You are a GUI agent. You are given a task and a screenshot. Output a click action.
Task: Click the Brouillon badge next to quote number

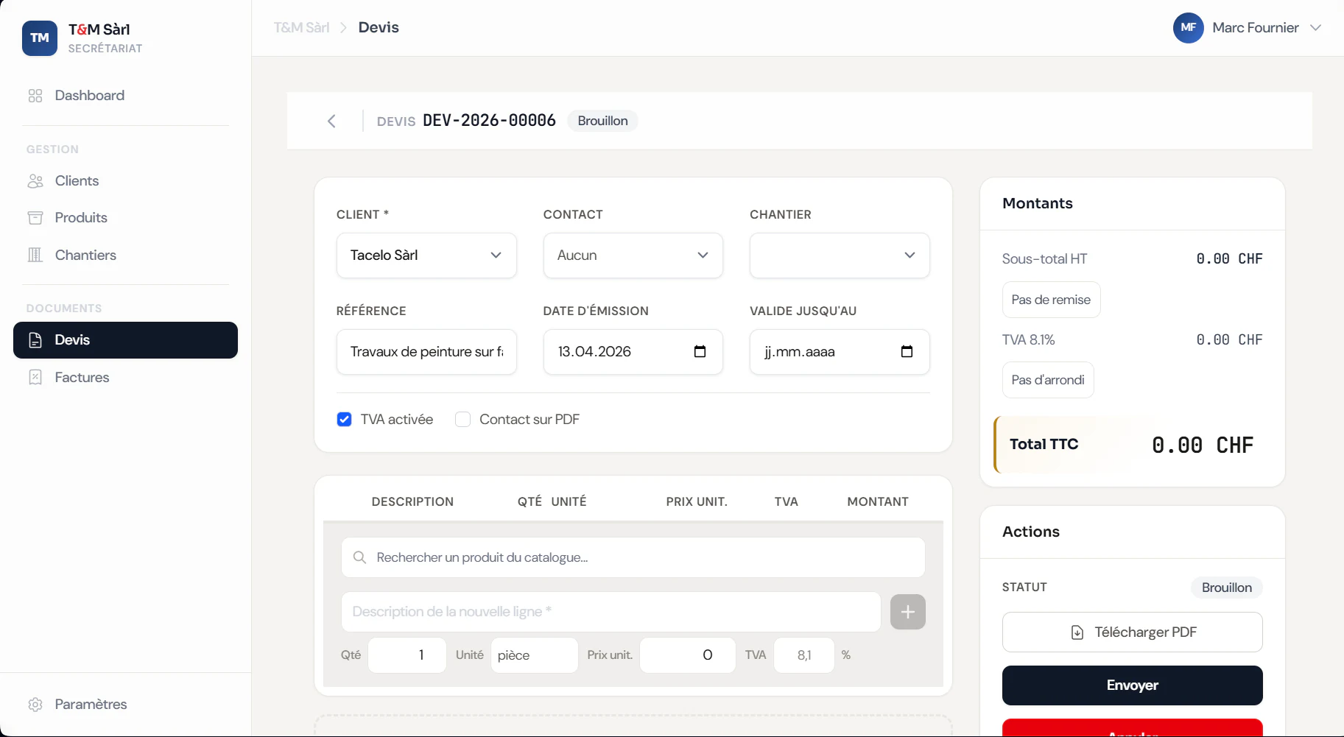click(602, 121)
